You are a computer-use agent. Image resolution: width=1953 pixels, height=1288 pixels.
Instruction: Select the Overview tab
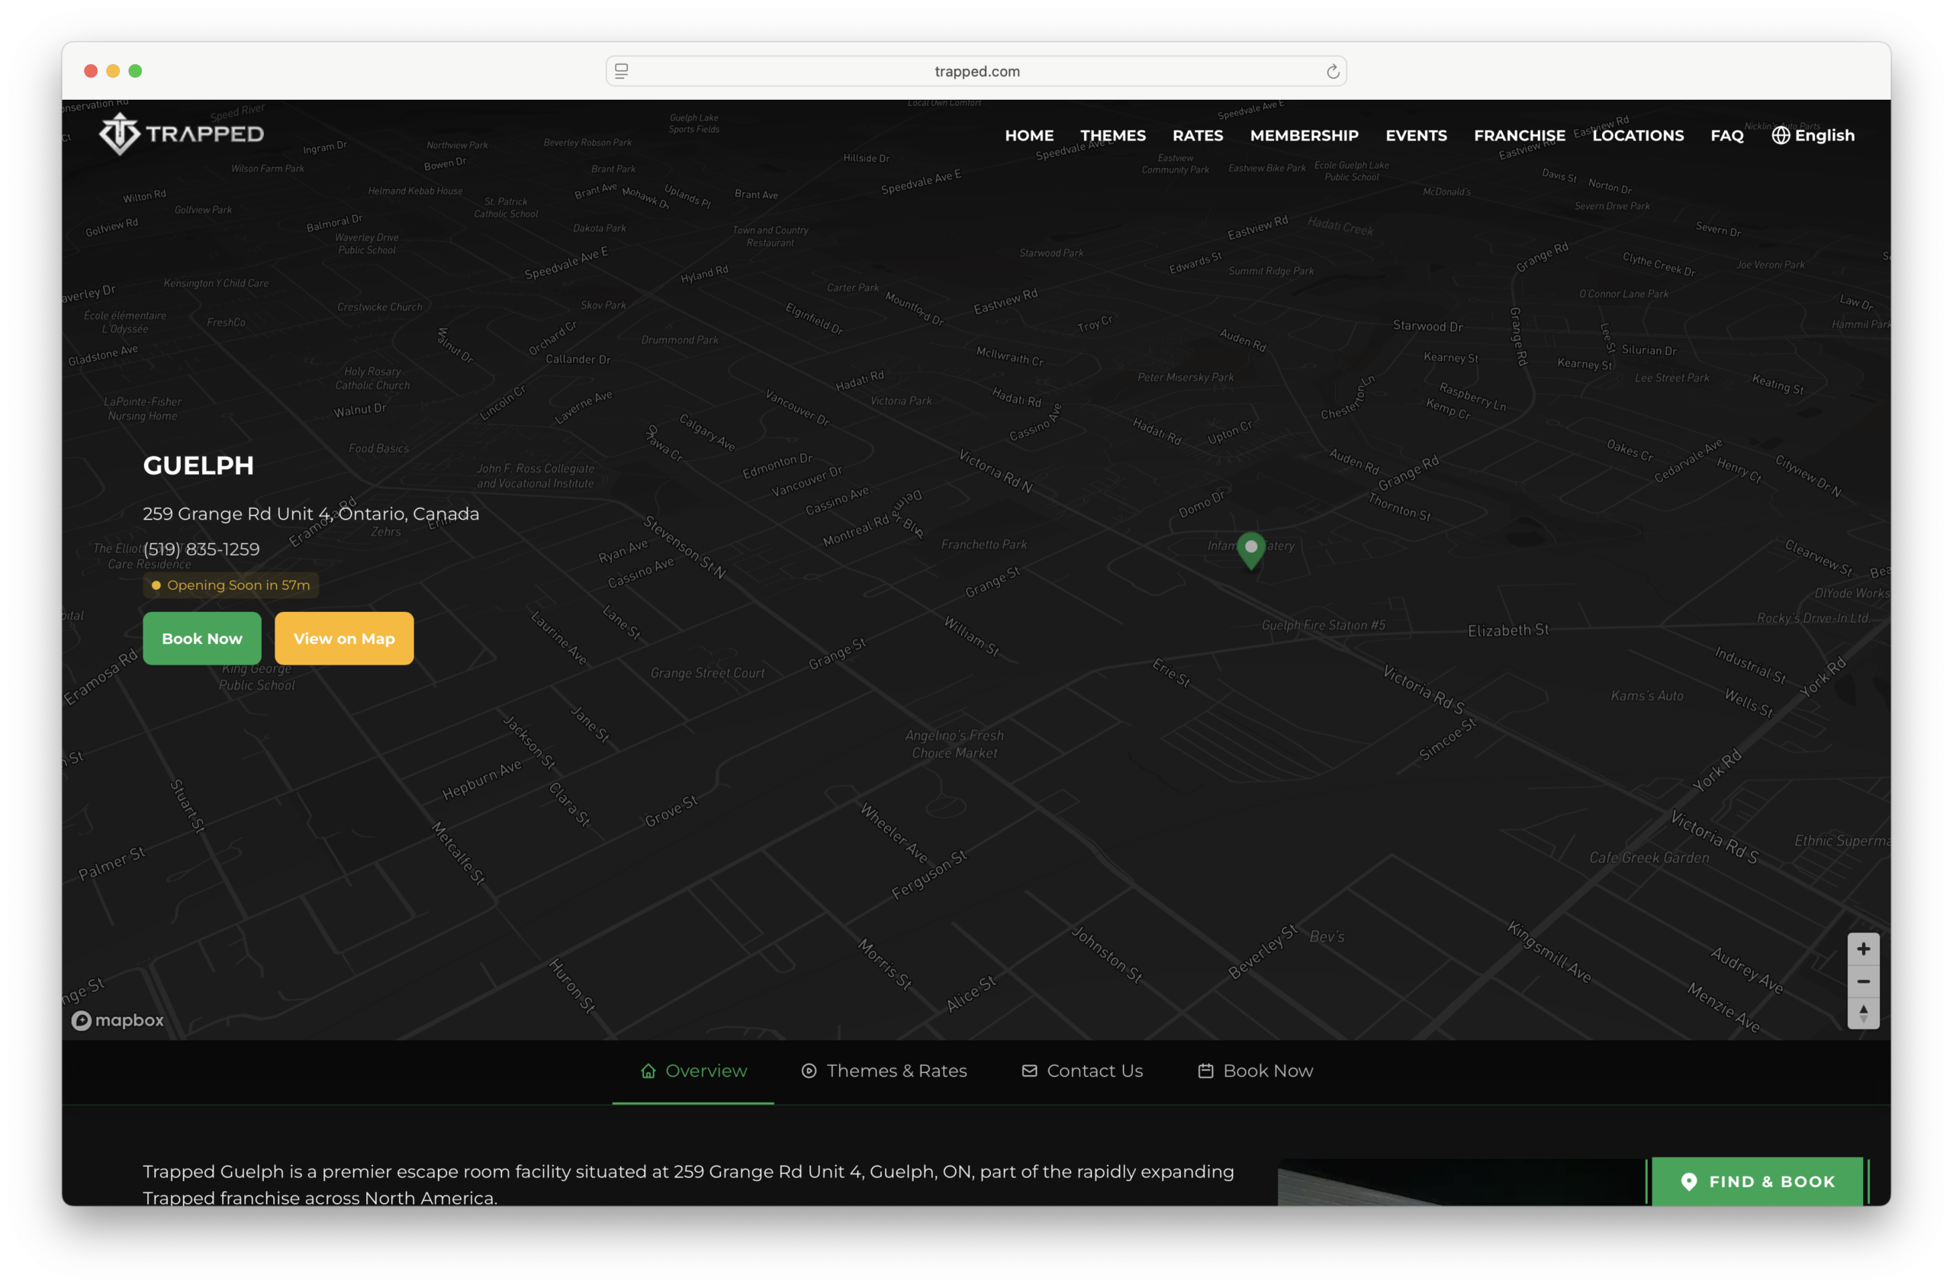pyautogui.click(x=693, y=1071)
